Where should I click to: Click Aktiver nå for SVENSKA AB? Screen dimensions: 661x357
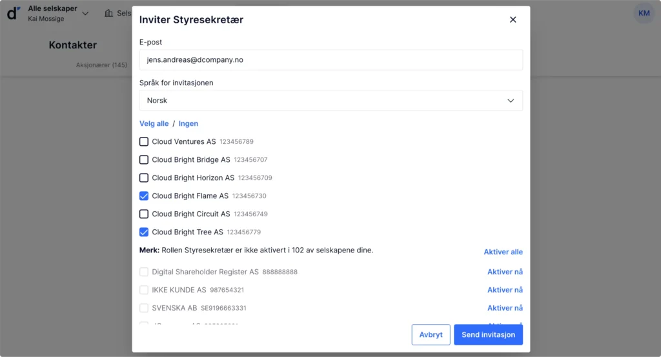pyautogui.click(x=505, y=308)
